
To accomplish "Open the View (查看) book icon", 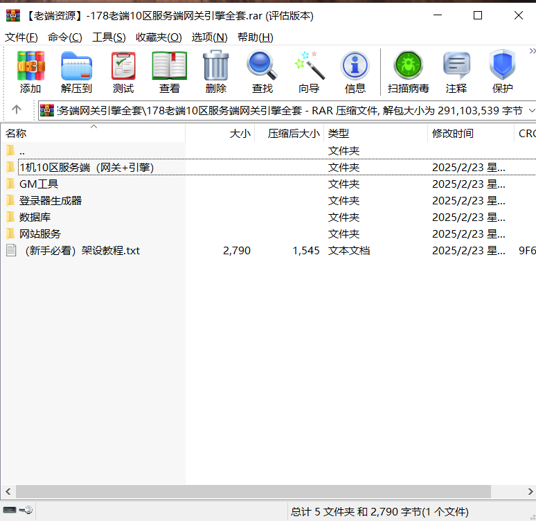I will [x=170, y=72].
